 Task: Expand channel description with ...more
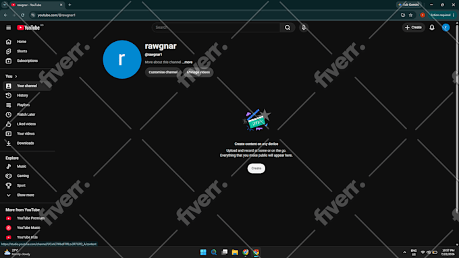coord(187,62)
